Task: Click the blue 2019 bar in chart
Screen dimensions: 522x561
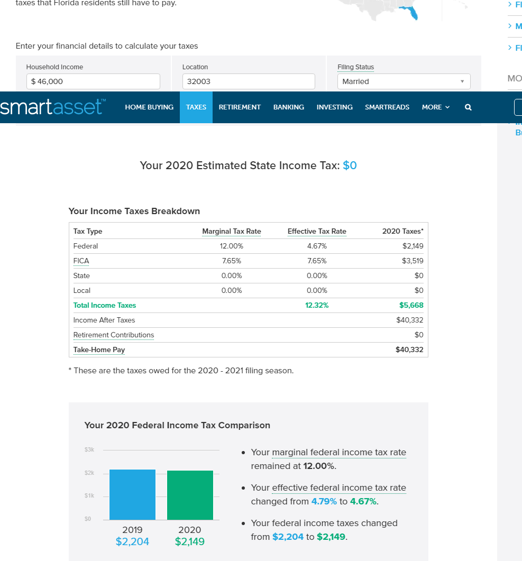Action: (132, 494)
